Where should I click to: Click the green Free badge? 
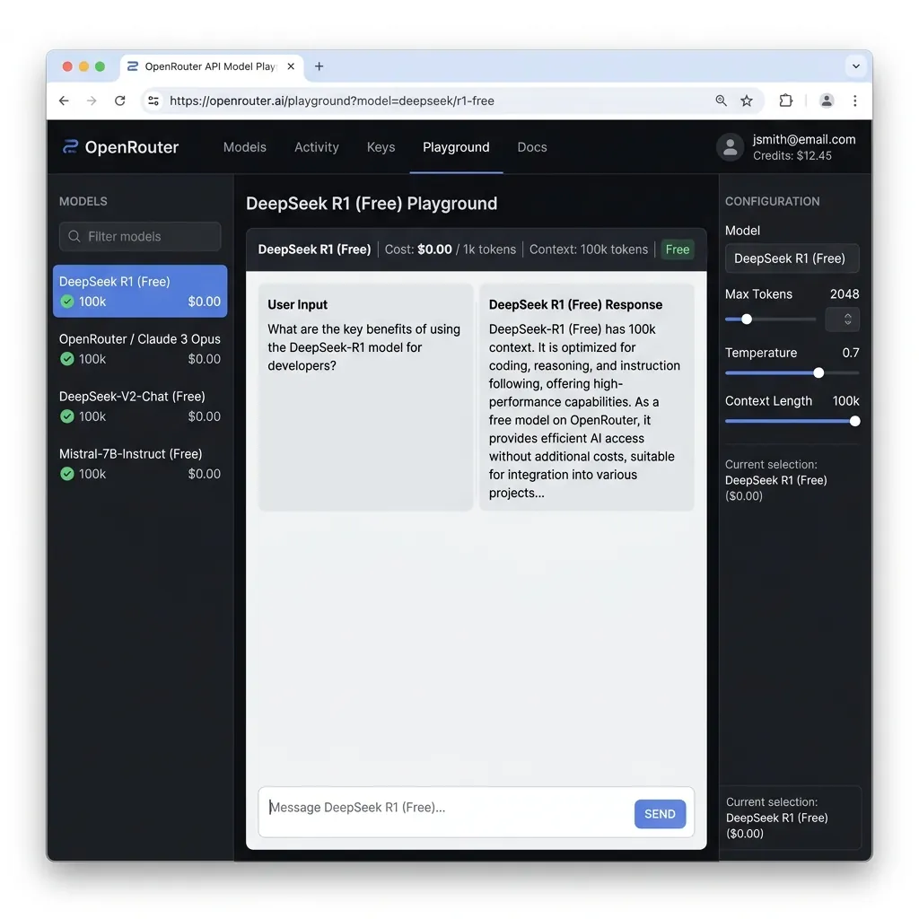[678, 249]
